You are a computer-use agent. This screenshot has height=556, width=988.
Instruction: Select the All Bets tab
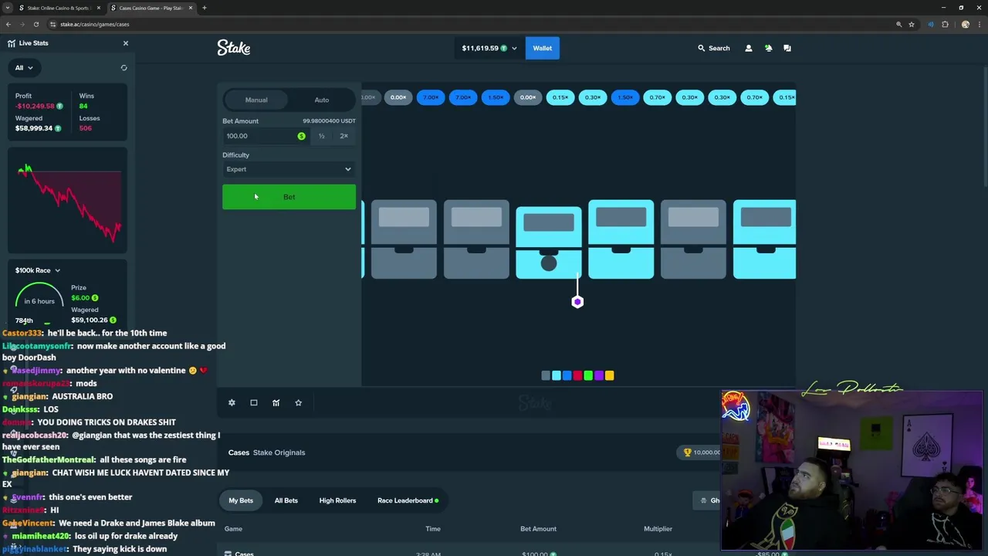286,500
